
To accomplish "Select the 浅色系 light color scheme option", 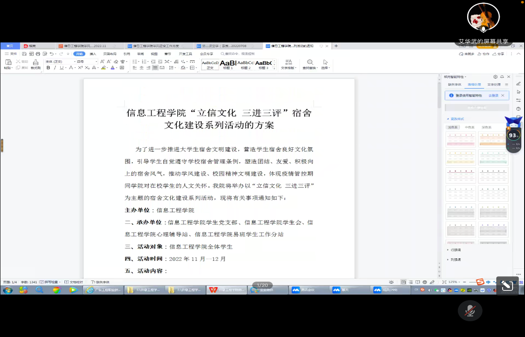I will [452, 127].
